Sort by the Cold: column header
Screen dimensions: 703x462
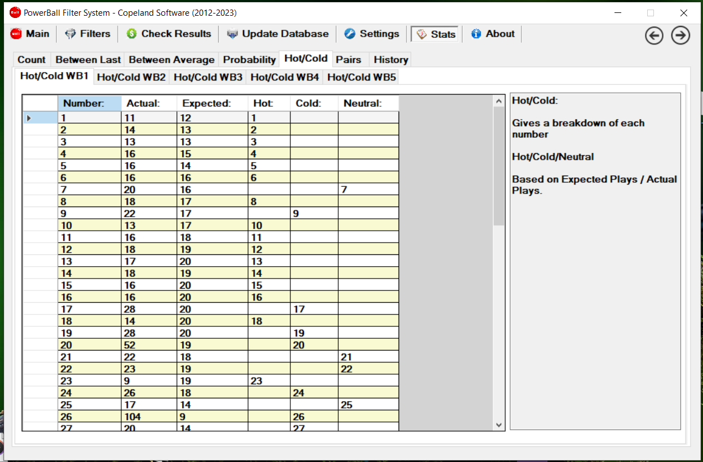tap(314, 104)
